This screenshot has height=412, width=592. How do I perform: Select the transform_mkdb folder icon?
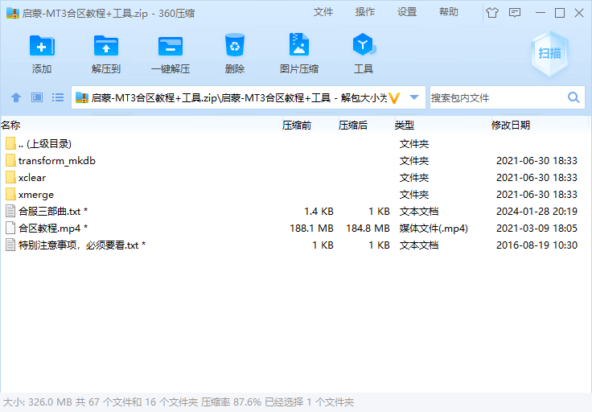click(11, 160)
